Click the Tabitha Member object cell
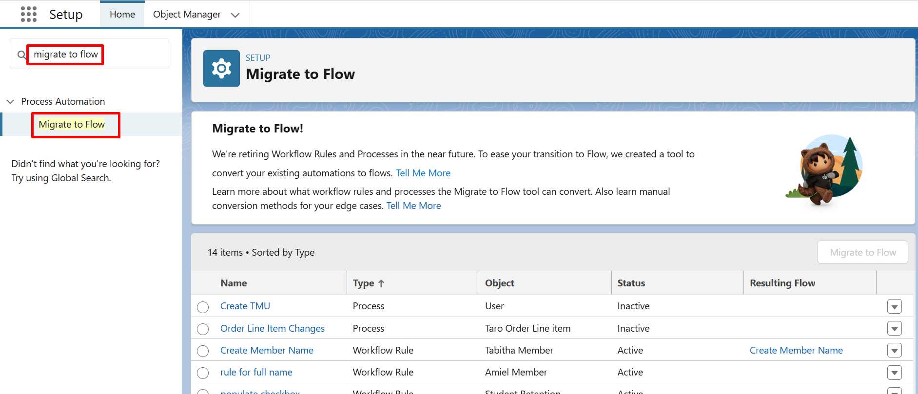Viewport: 918px width, 394px height. click(x=519, y=350)
